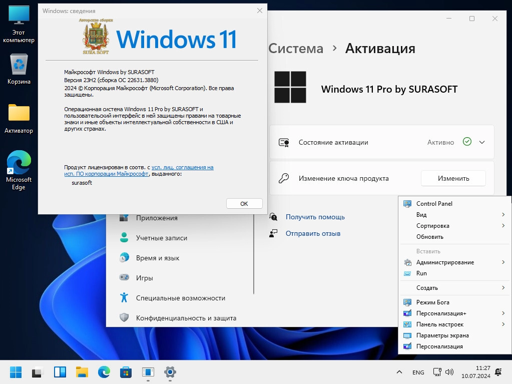Select Время и язык in settings sidebar
This screenshot has width=512, height=384.
pos(157,258)
